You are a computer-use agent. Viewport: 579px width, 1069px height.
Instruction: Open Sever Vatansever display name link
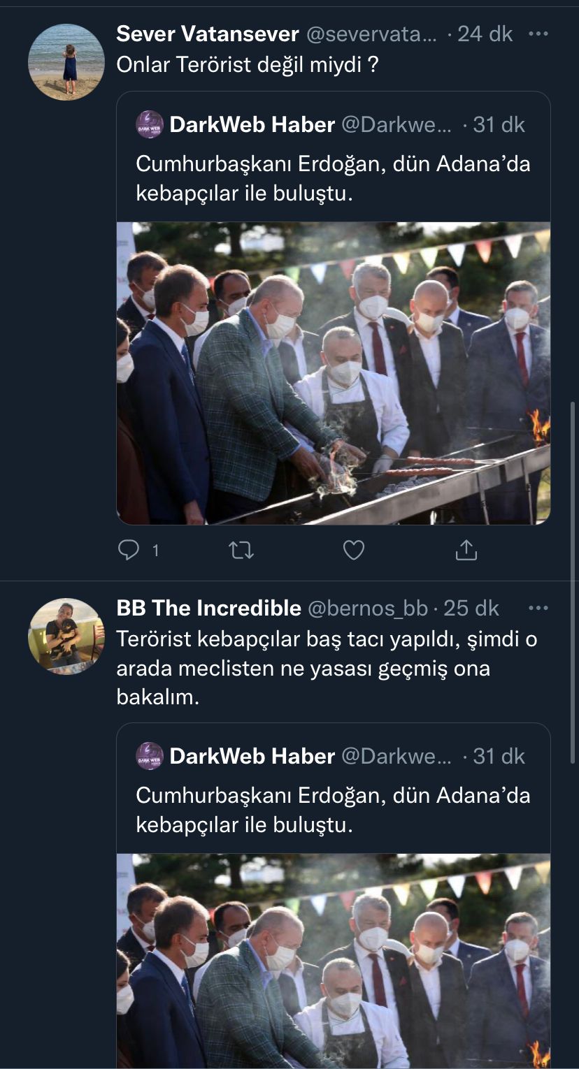pos(208,34)
